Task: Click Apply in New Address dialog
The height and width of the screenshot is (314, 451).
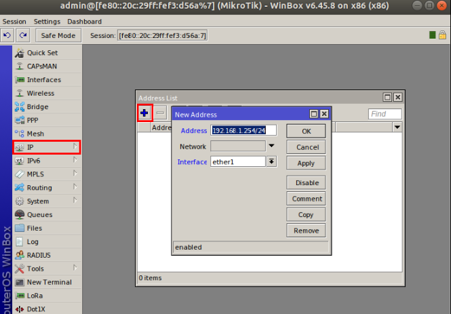Action: [x=306, y=163]
